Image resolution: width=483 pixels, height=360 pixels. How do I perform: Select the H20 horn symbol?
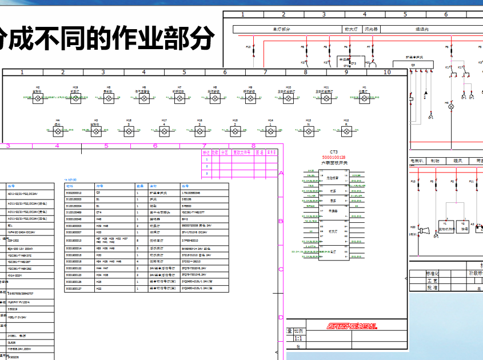coord(424,230)
